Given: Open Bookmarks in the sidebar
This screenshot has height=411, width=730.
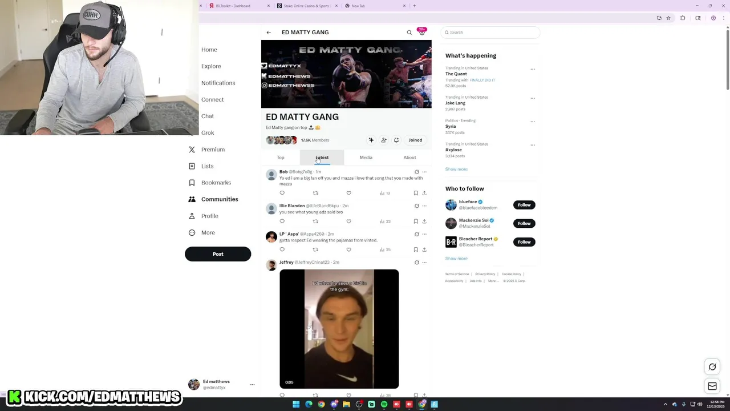Looking at the screenshot, I should coord(209,183).
